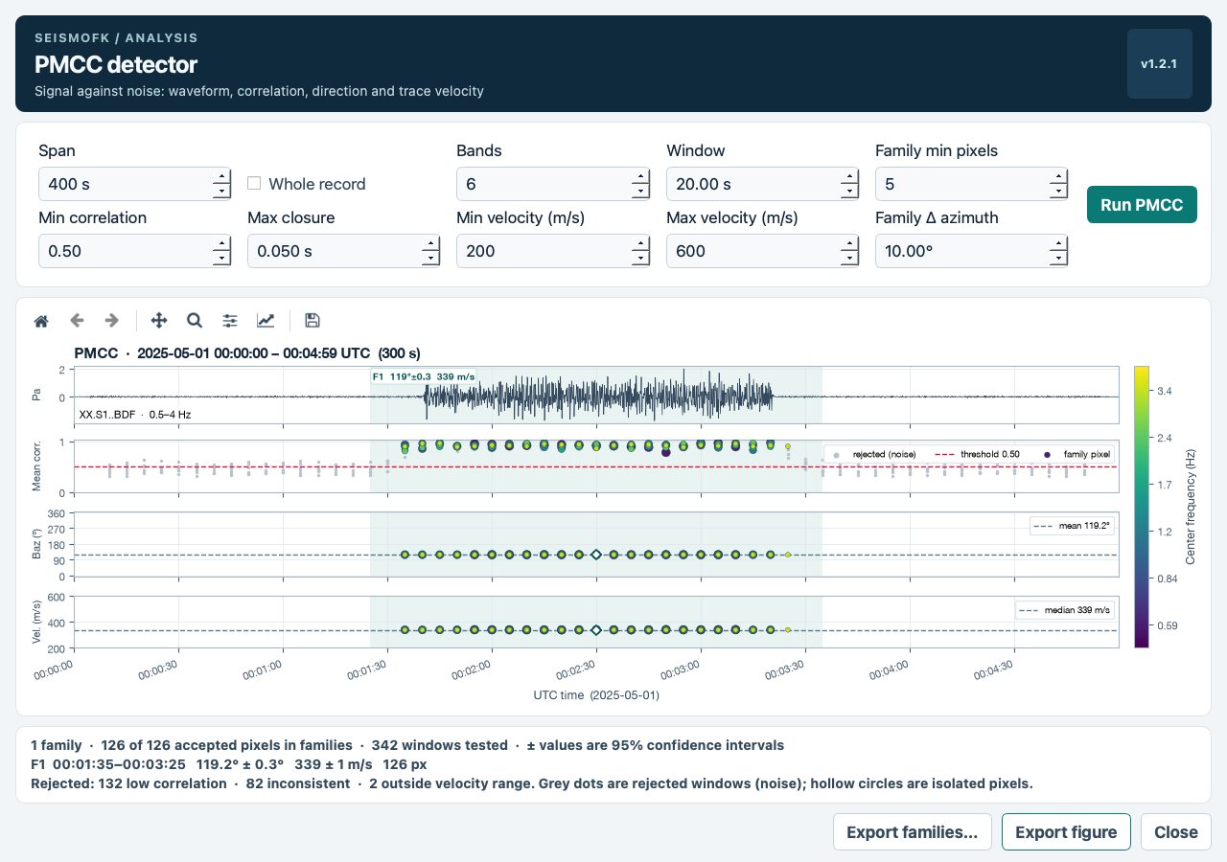Increase Max closure with up arrow

(430, 243)
